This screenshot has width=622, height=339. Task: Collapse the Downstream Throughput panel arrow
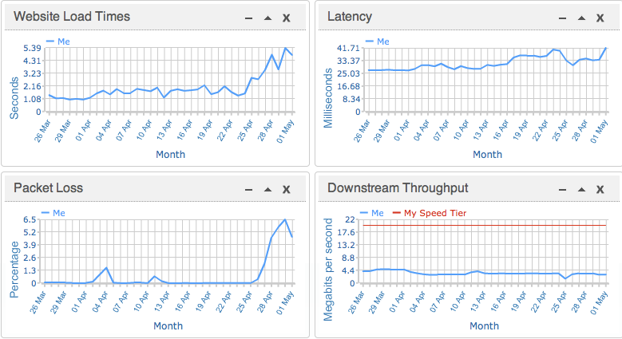[x=581, y=190]
